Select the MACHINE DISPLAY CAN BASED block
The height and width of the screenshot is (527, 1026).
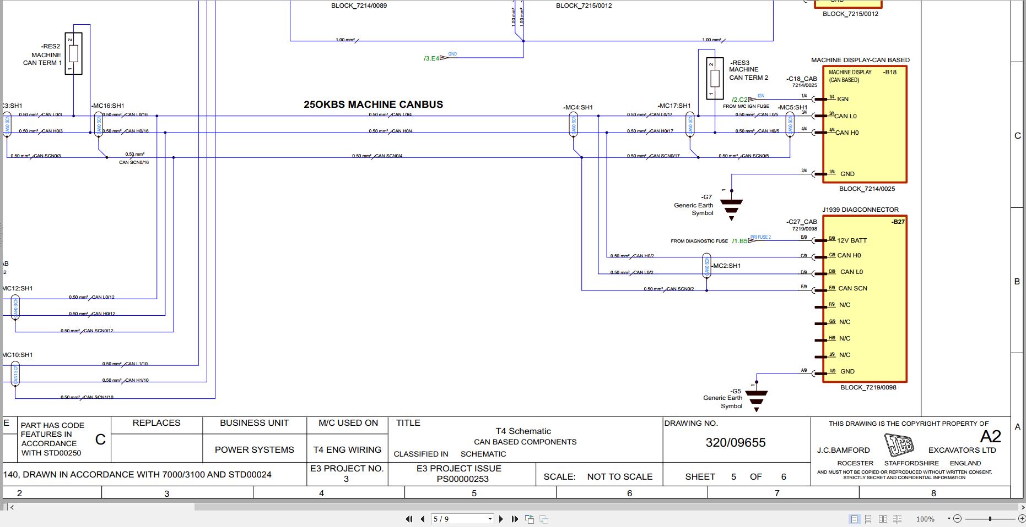point(864,124)
